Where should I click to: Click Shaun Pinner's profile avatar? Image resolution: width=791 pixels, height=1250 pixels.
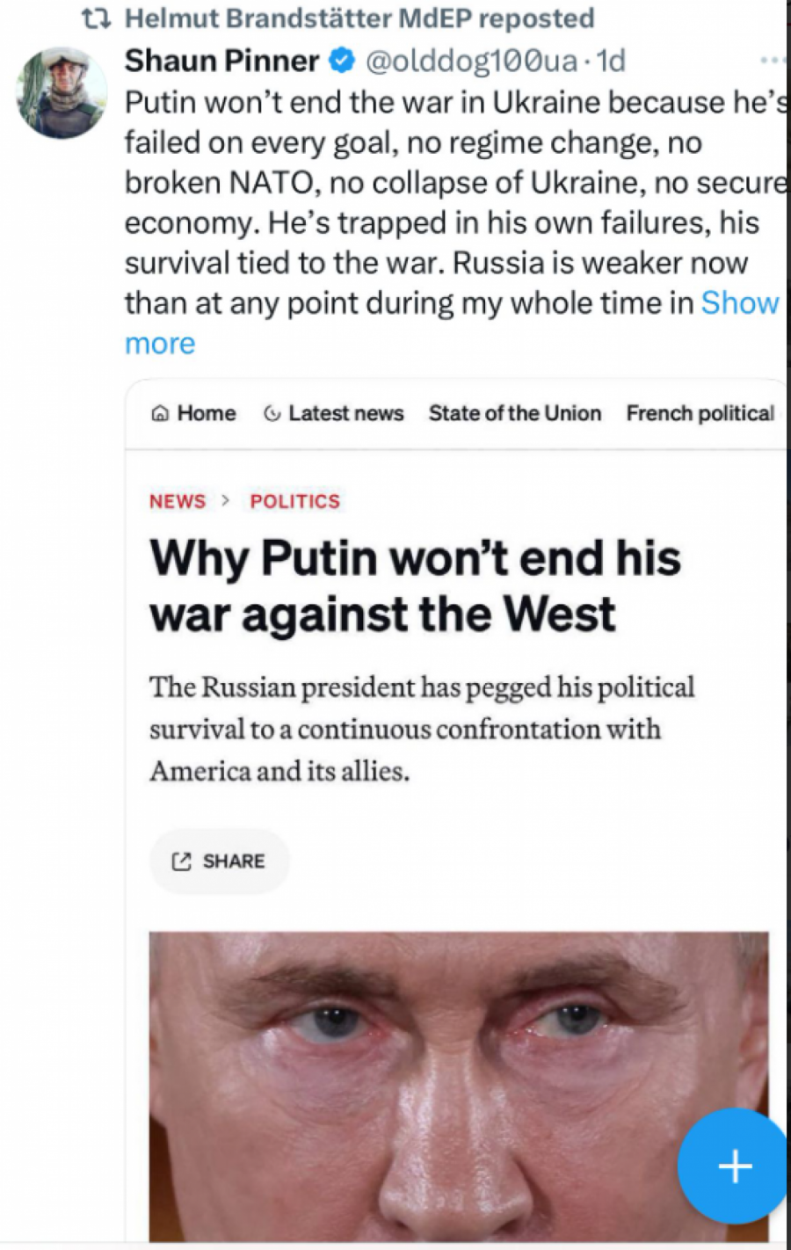(62, 93)
